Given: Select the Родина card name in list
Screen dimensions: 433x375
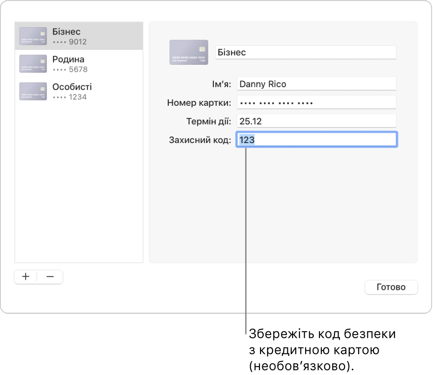Looking at the screenshot, I should pyautogui.click(x=68, y=59).
